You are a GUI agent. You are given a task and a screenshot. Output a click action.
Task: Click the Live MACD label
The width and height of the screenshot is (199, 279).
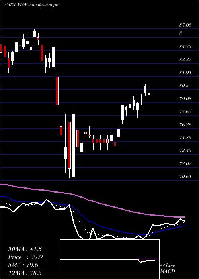point(168,268)
